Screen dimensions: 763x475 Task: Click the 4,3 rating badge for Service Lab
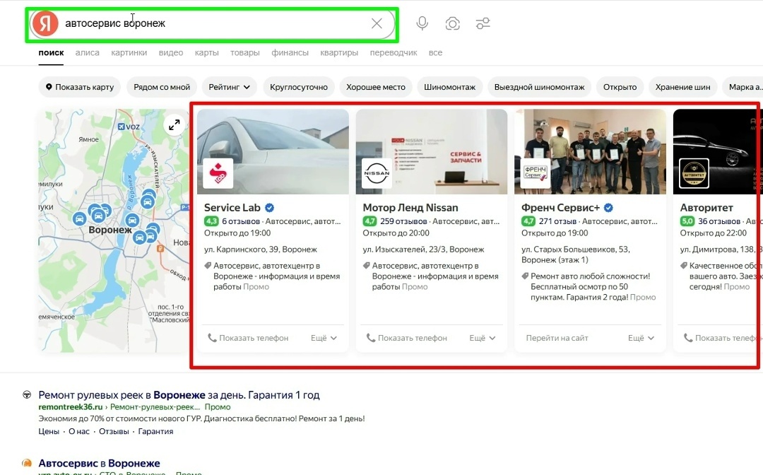tap(211, 221)
